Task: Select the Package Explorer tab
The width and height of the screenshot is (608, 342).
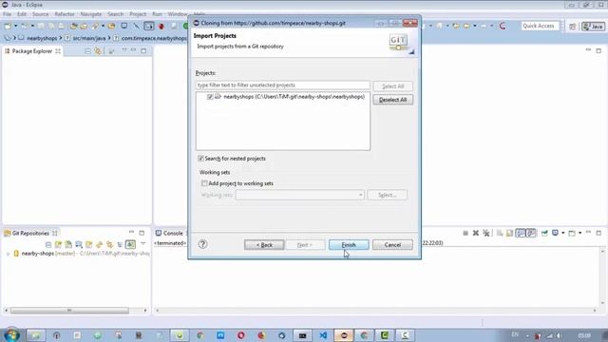Action: (32, 50)
